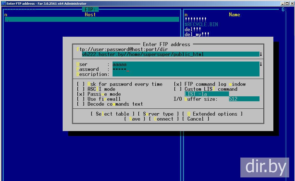Disable Passive mode checkbox
295x181 pixels.
coord(81,94)
